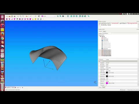Open the draw style dropdown arrow

tap(65, 16)
